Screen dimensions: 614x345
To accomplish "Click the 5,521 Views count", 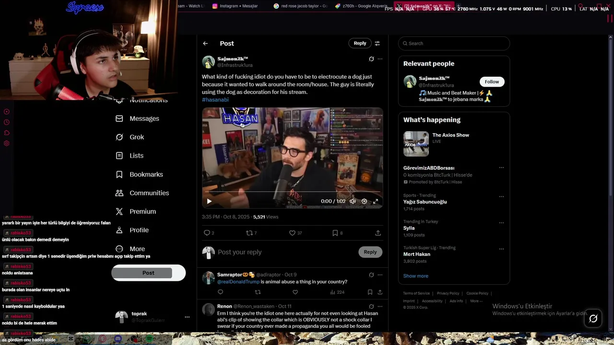I will tap(266, 217).
